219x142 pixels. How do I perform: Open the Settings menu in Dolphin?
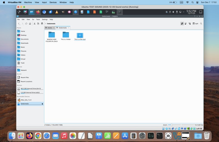[45, 20]
